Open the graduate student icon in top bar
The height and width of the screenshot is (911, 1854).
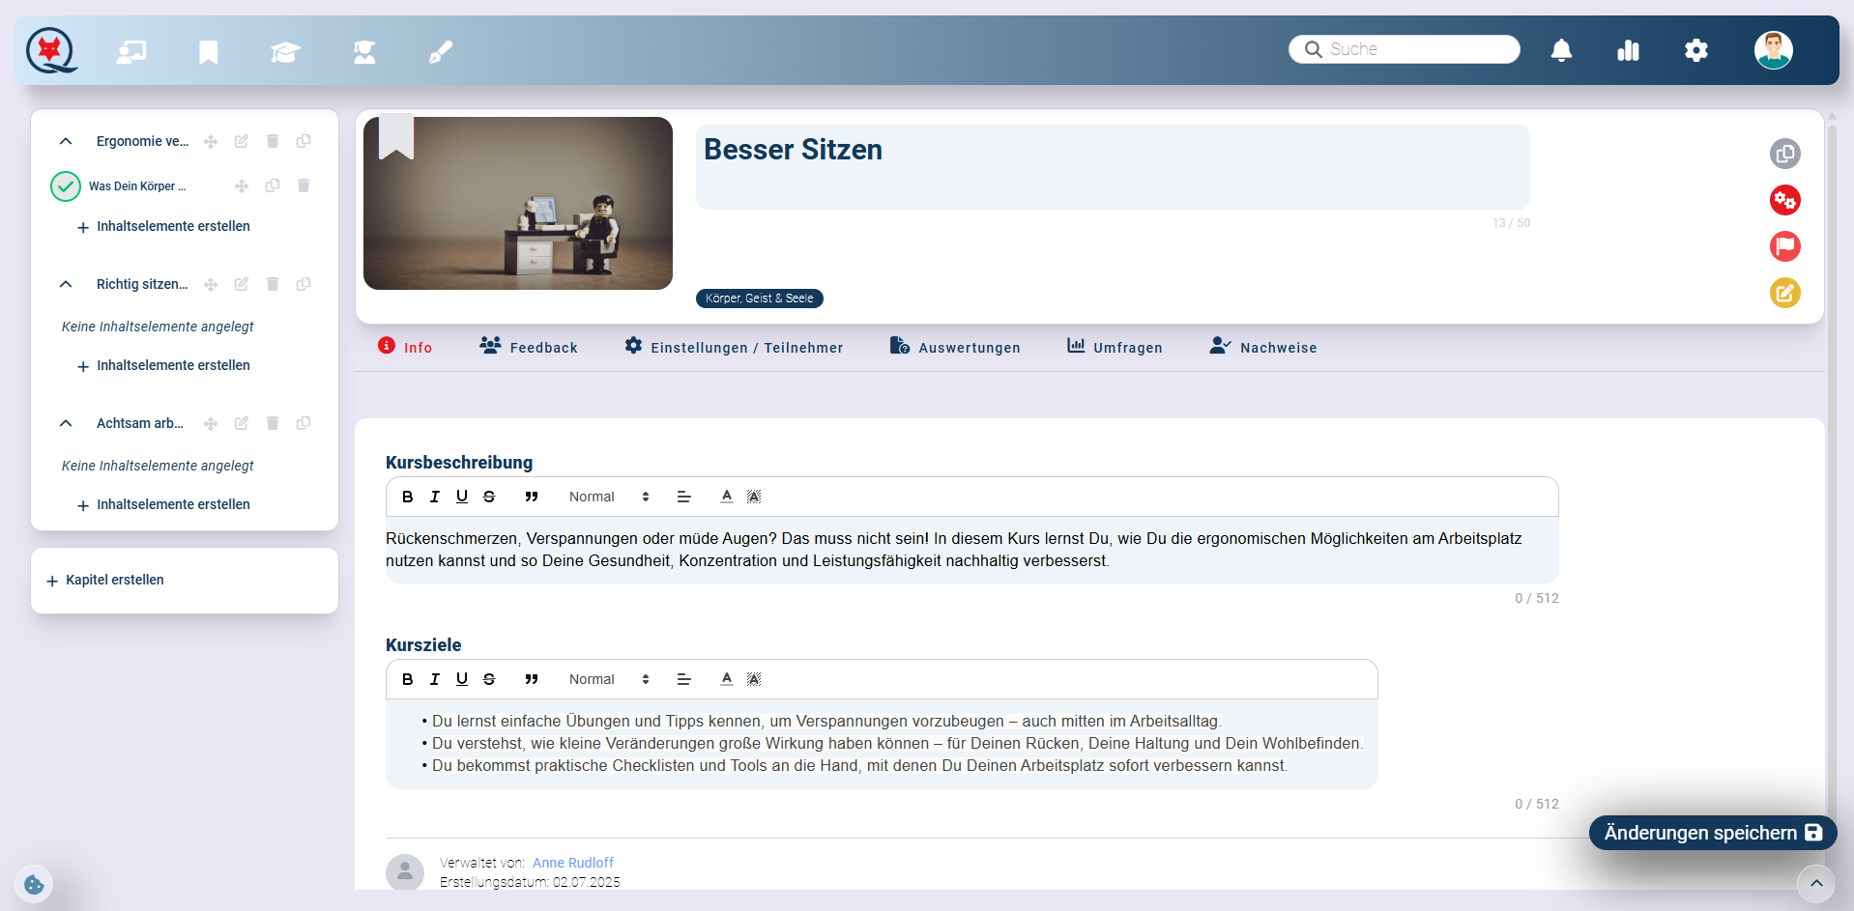364,51
